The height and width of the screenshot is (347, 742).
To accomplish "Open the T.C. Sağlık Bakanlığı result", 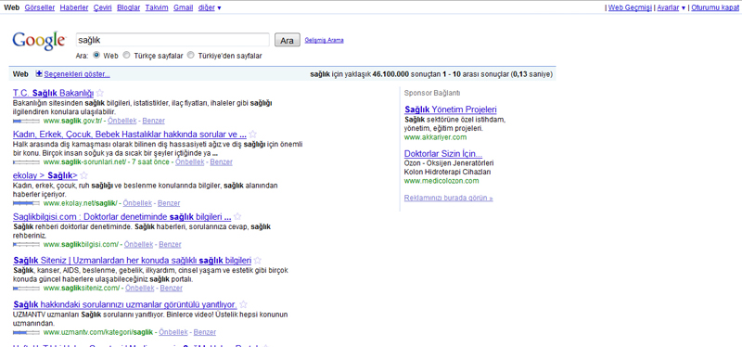I will (x=54, y=93).
